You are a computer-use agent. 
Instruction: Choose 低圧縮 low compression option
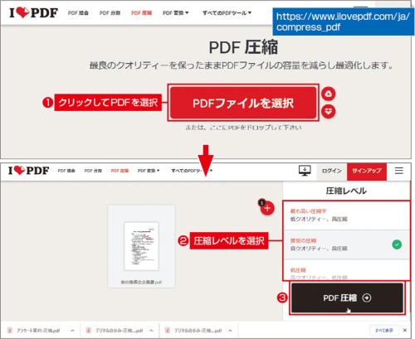[x=346, y=269]
